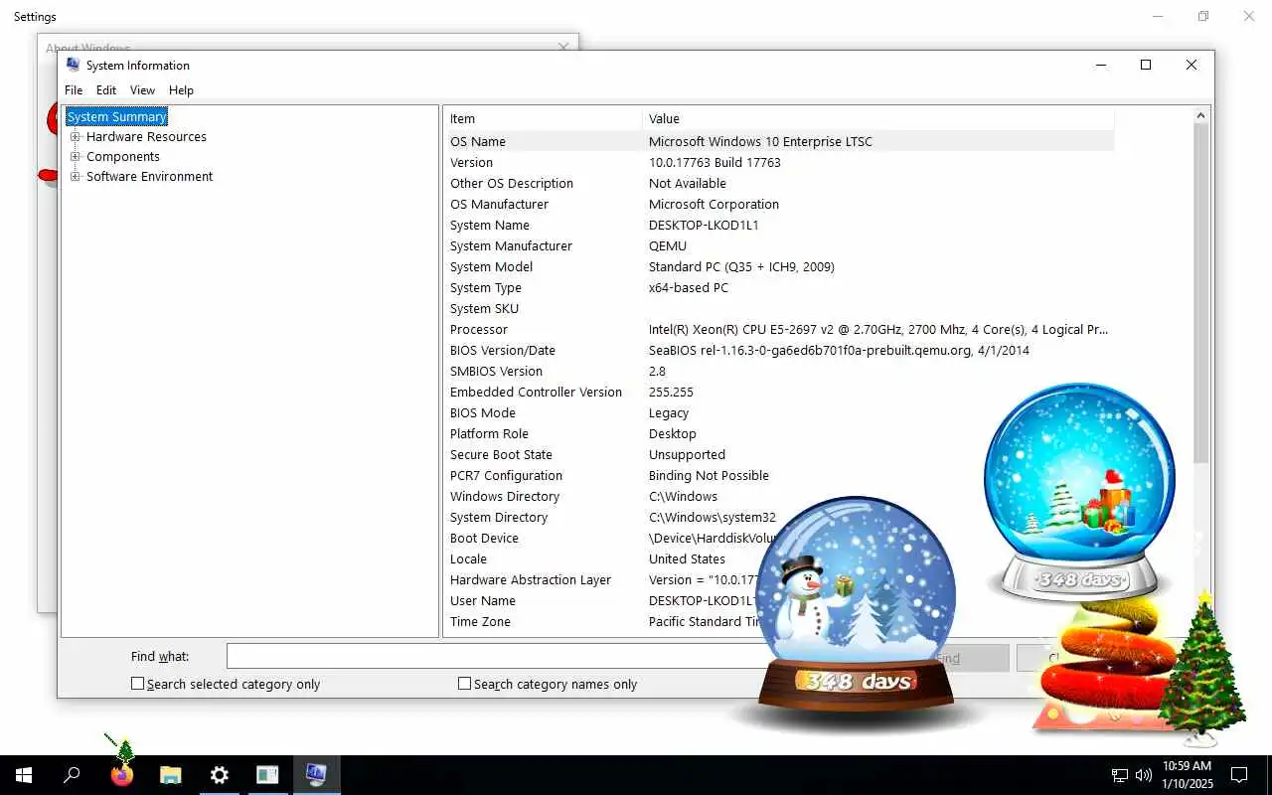The image size is (1272, 795).
Task: Select the Platform Role row
Action: point(779,434)
